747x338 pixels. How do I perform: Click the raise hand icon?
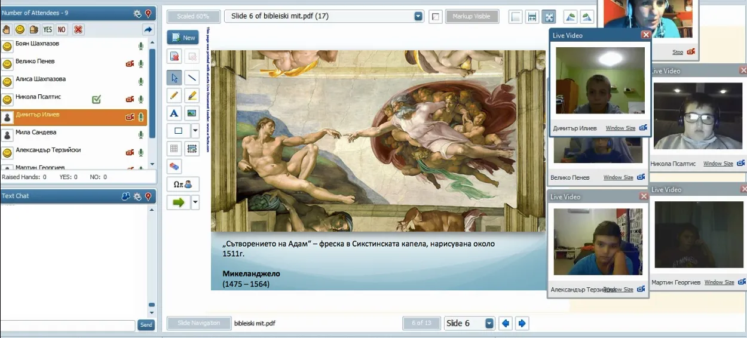click(x=7, y=29)
